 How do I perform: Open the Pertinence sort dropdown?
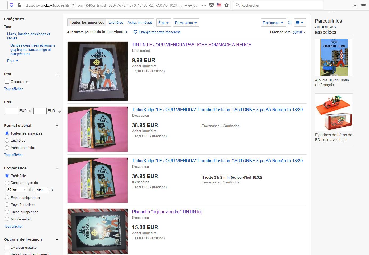(274, 23)
